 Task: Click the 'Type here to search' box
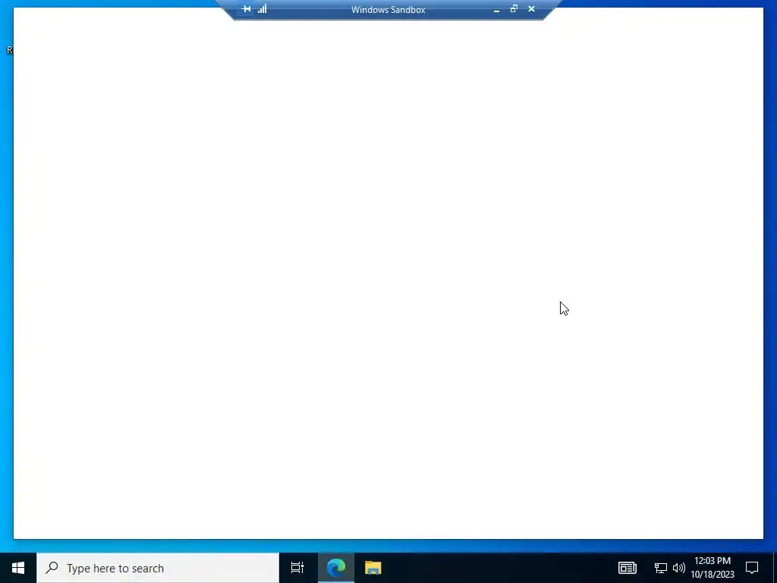[x=158, y=568]
